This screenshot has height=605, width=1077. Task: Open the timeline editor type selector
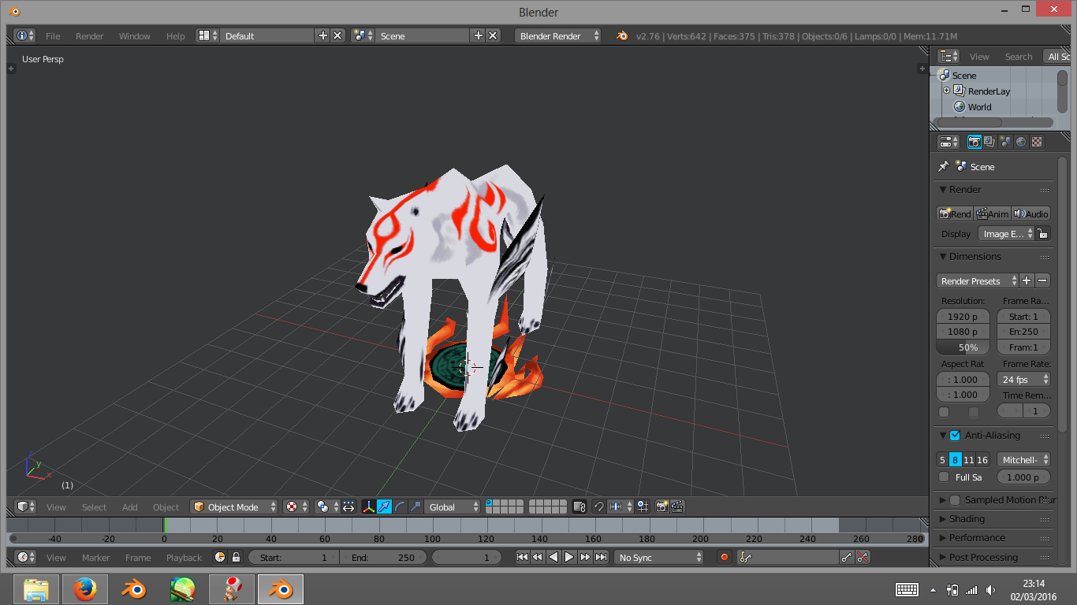(x=26, y=557)
